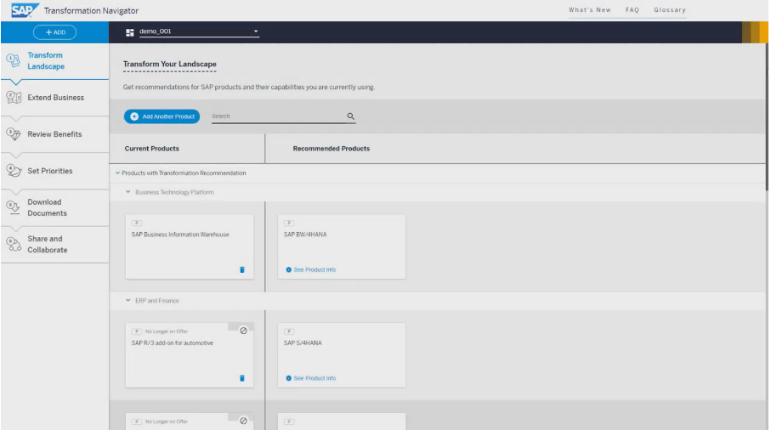The image size is (771, 430).
Task: Collapse Products with Transformation Recommendation section
Action: [x=117, y=173]
